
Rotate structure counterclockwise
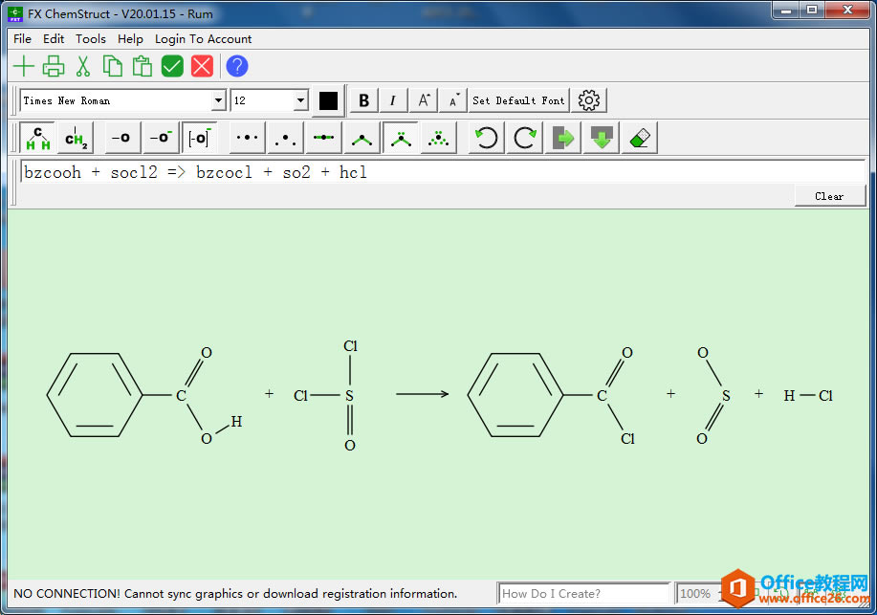click(486, 138)
